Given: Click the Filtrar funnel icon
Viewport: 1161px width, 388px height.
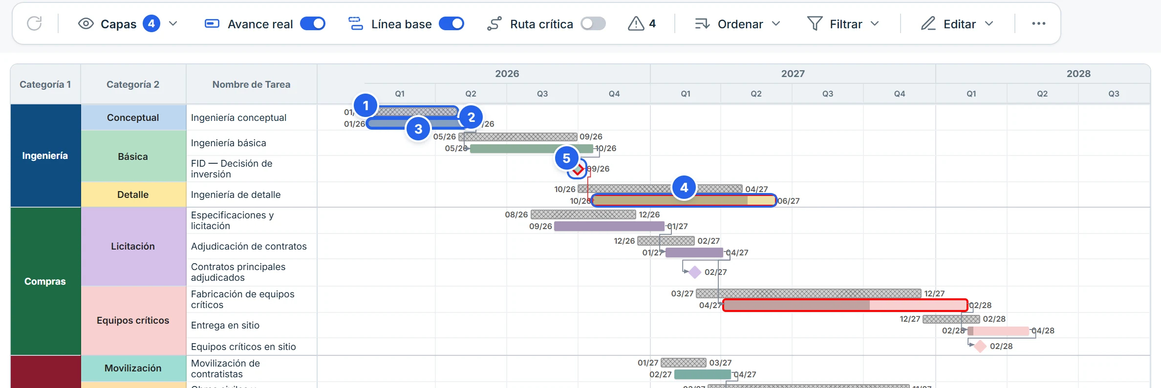Looking at the screenshot, I should pos(815,23).
